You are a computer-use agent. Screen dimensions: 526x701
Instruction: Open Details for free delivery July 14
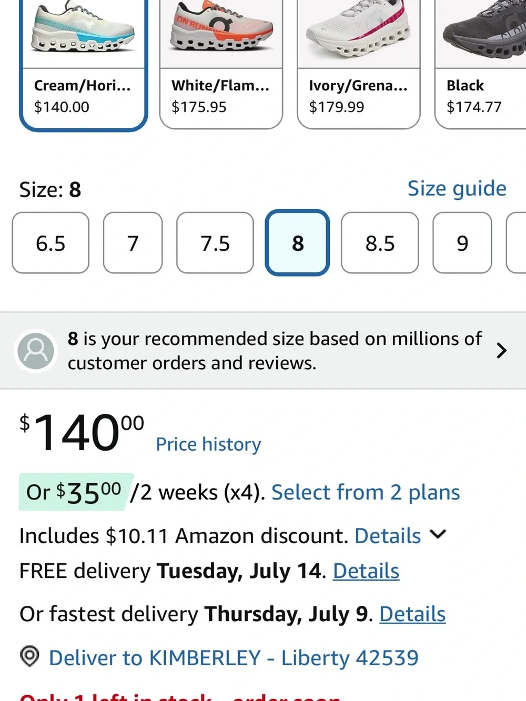(366, 571)
